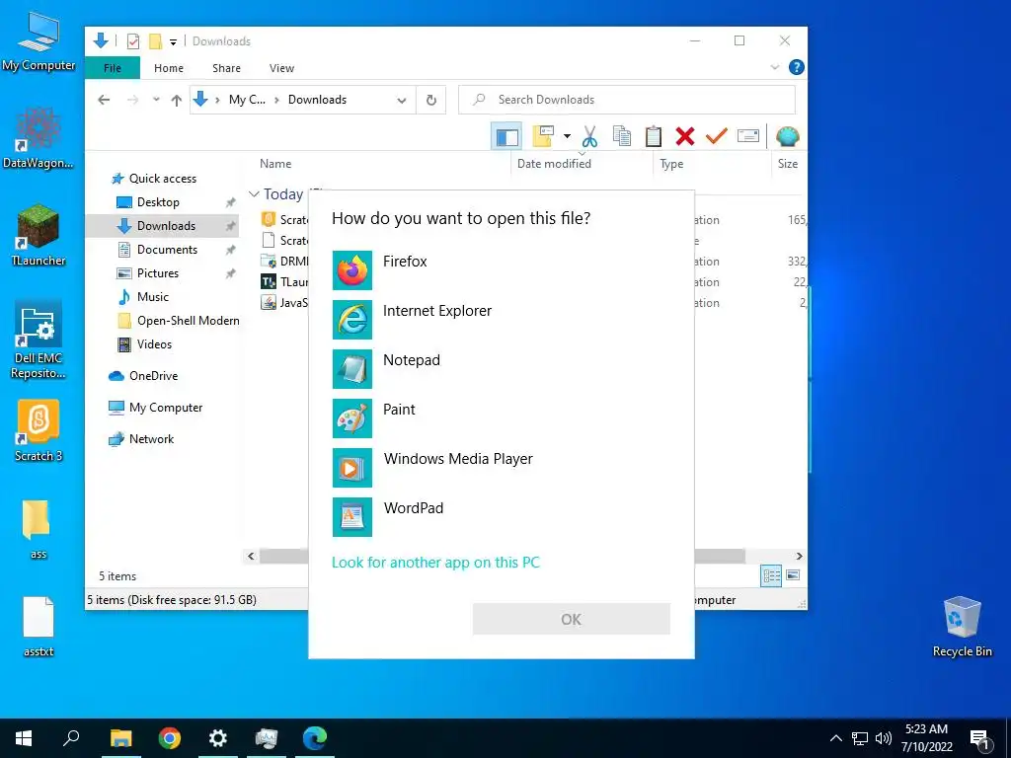Image resolution: width=1011 pixels, height=758 pixels.
Task: Go up one folder level
Action: 176,100
